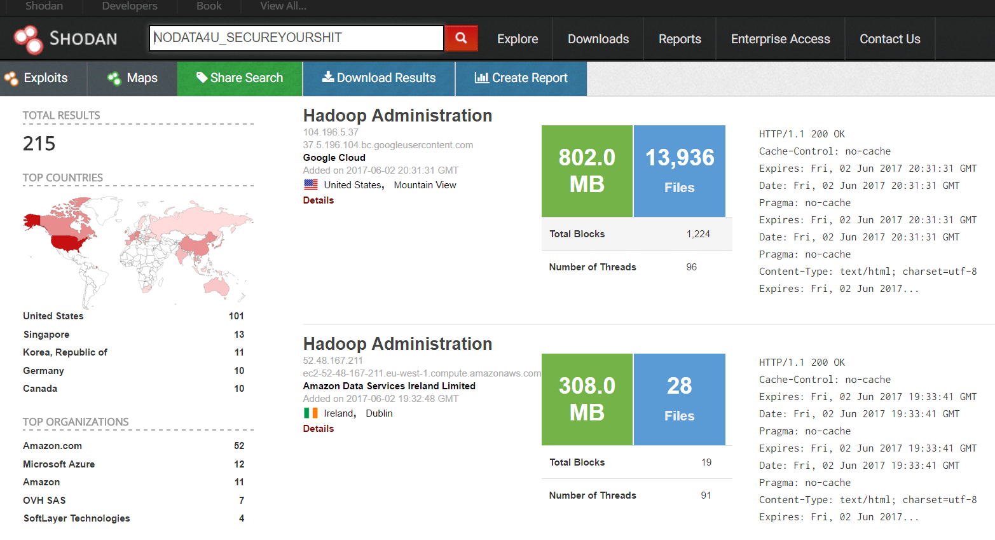Screen dimensions: 995x540
Task: Click the Number of Threads 91 row
Action: tap(637, 495)
